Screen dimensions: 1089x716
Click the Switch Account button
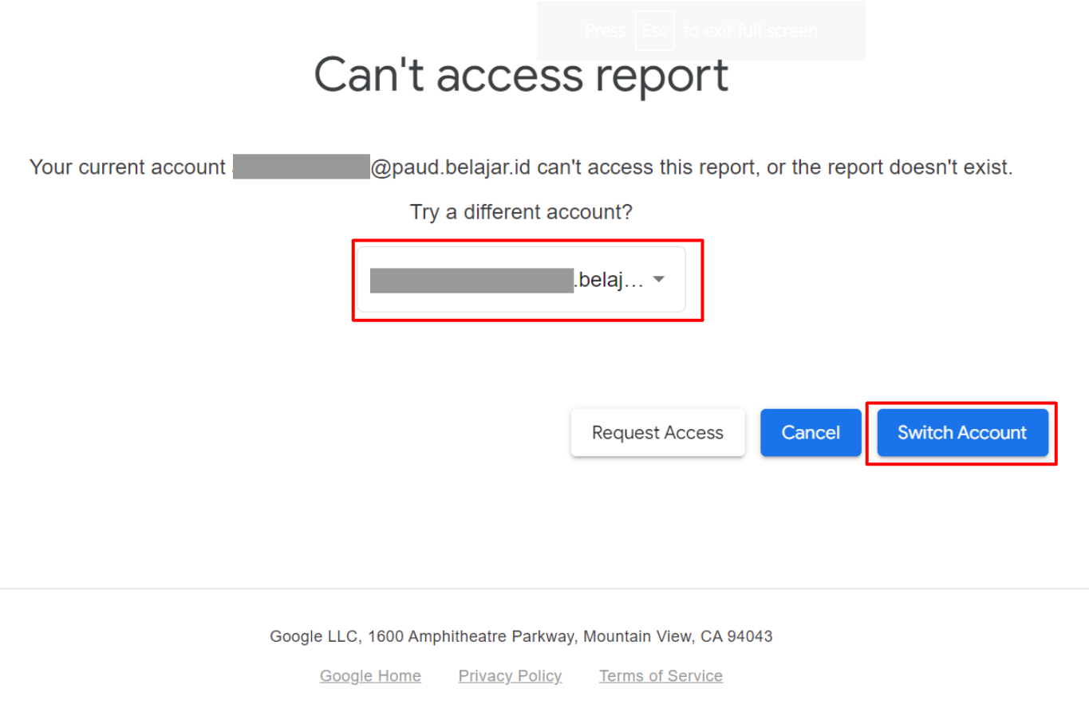tap(962, 432)
